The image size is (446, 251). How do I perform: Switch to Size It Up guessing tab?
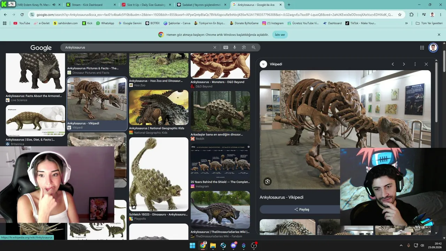pyautogui.click(x=146, y=5)
